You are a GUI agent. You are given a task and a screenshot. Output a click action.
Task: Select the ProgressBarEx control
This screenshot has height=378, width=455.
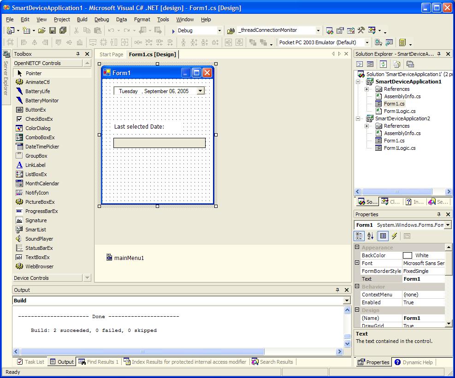(41, 211)
